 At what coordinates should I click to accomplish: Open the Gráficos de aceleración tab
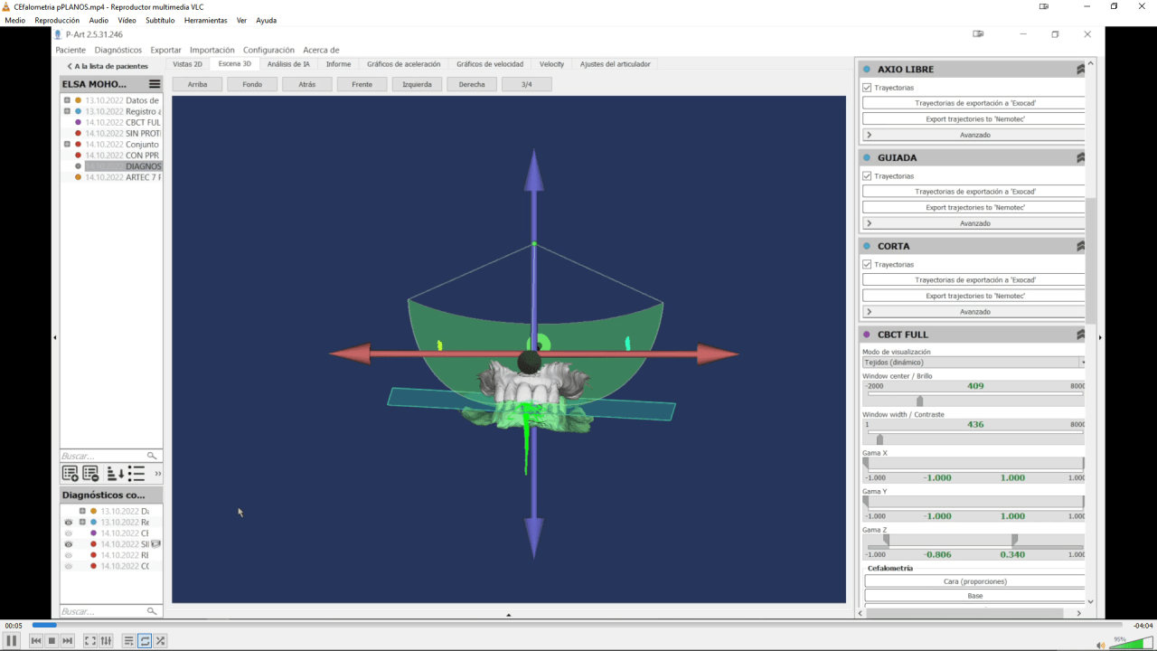coord(404,64)
